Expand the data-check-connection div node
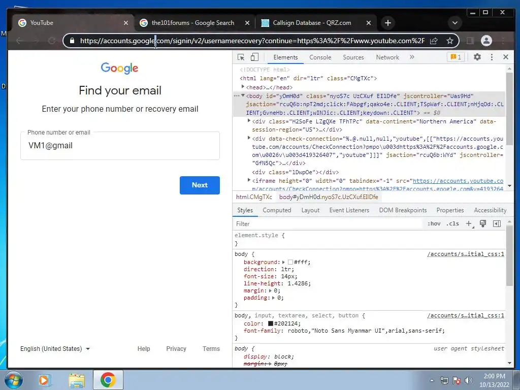520x390 pixels. (x=249, y=138)
